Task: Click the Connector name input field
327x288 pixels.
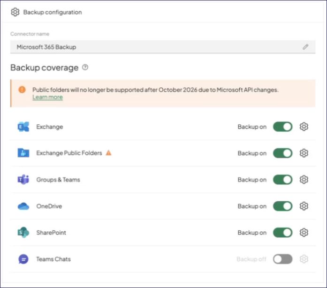Action: [163, 47]
